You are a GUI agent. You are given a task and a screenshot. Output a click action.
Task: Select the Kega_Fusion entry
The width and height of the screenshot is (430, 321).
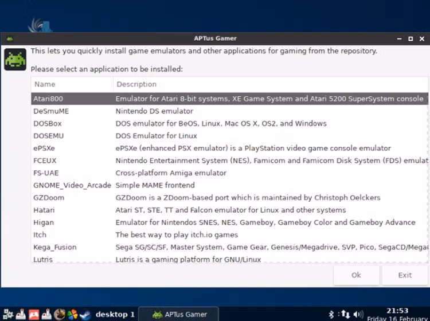(x=229, y=247)
